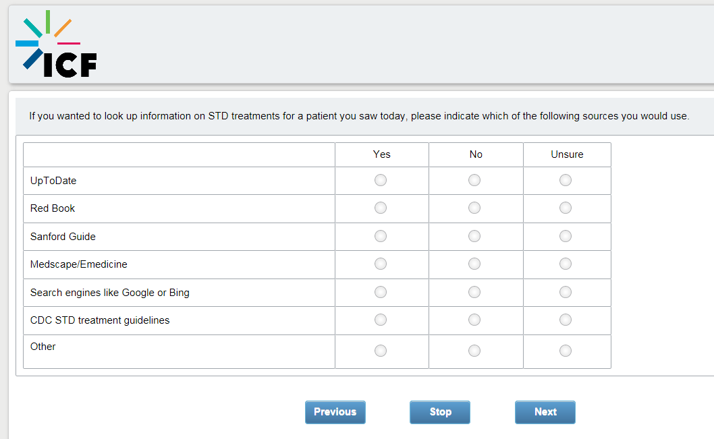
Task: Mark Unsure for Other source
Action: coord(566,351)
